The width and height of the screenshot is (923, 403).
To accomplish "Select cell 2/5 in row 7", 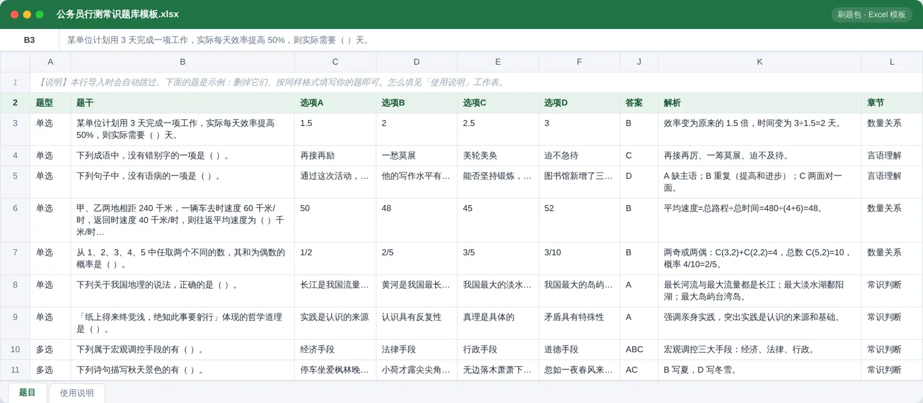I will click(417, 259).
